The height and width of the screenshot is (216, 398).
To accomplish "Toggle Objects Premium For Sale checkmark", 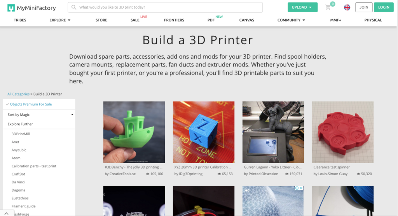I will click(7, 104).
